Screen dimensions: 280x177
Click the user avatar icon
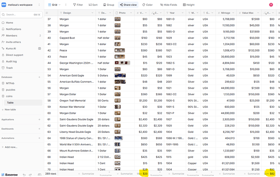(271, 5)
